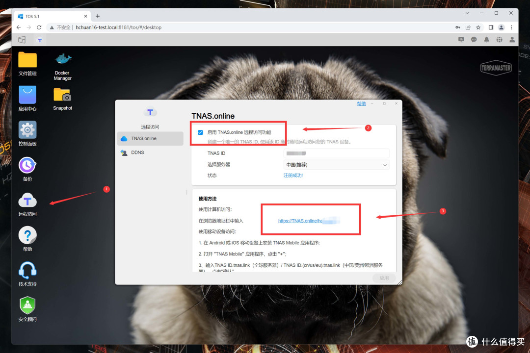Switch to the TOS 5.1 browser tab
This screenshot has height=353, width=530.
click(x=53, y=16)
